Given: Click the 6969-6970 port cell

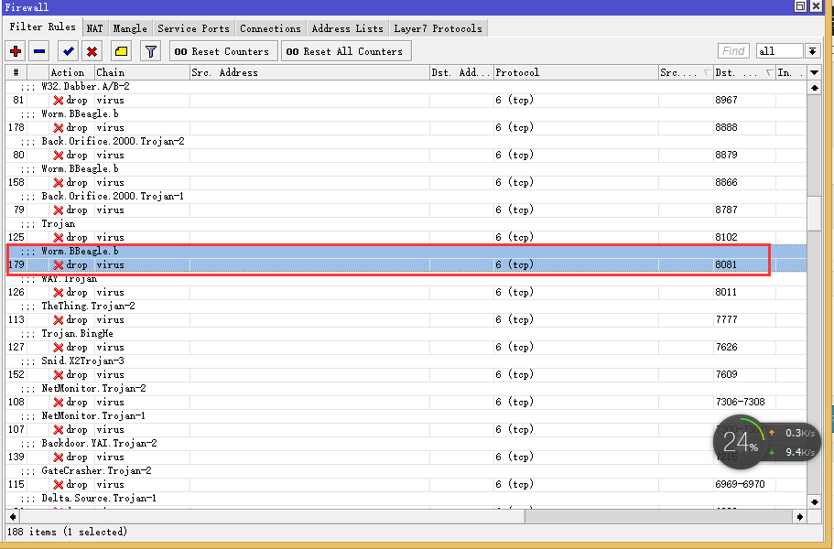Looking at the screenshot, I should point(744,485).
